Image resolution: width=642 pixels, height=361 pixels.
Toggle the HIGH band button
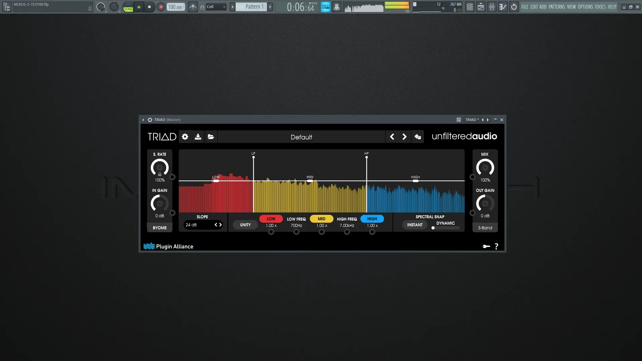[372, 219]
